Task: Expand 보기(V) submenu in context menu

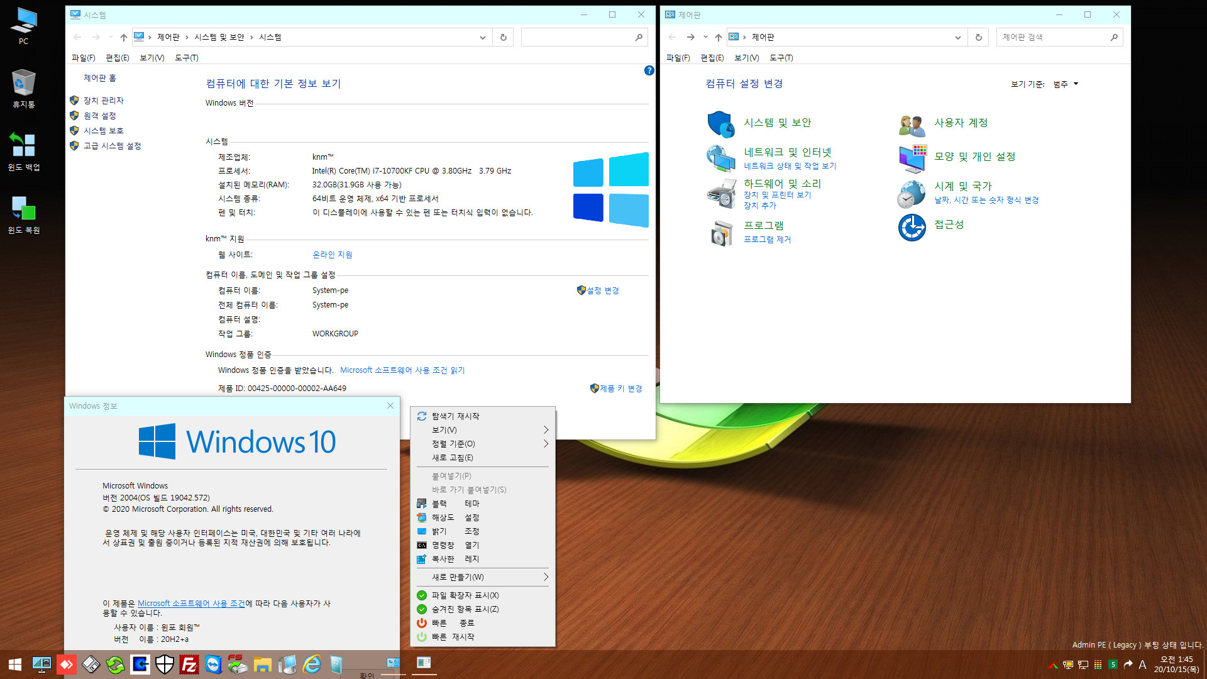Action: [483, 430]
